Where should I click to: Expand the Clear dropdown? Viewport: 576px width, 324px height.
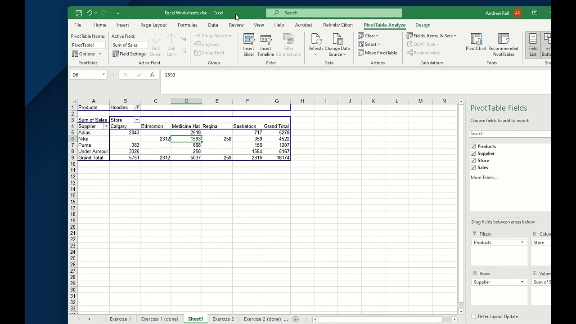coord(369,36)
